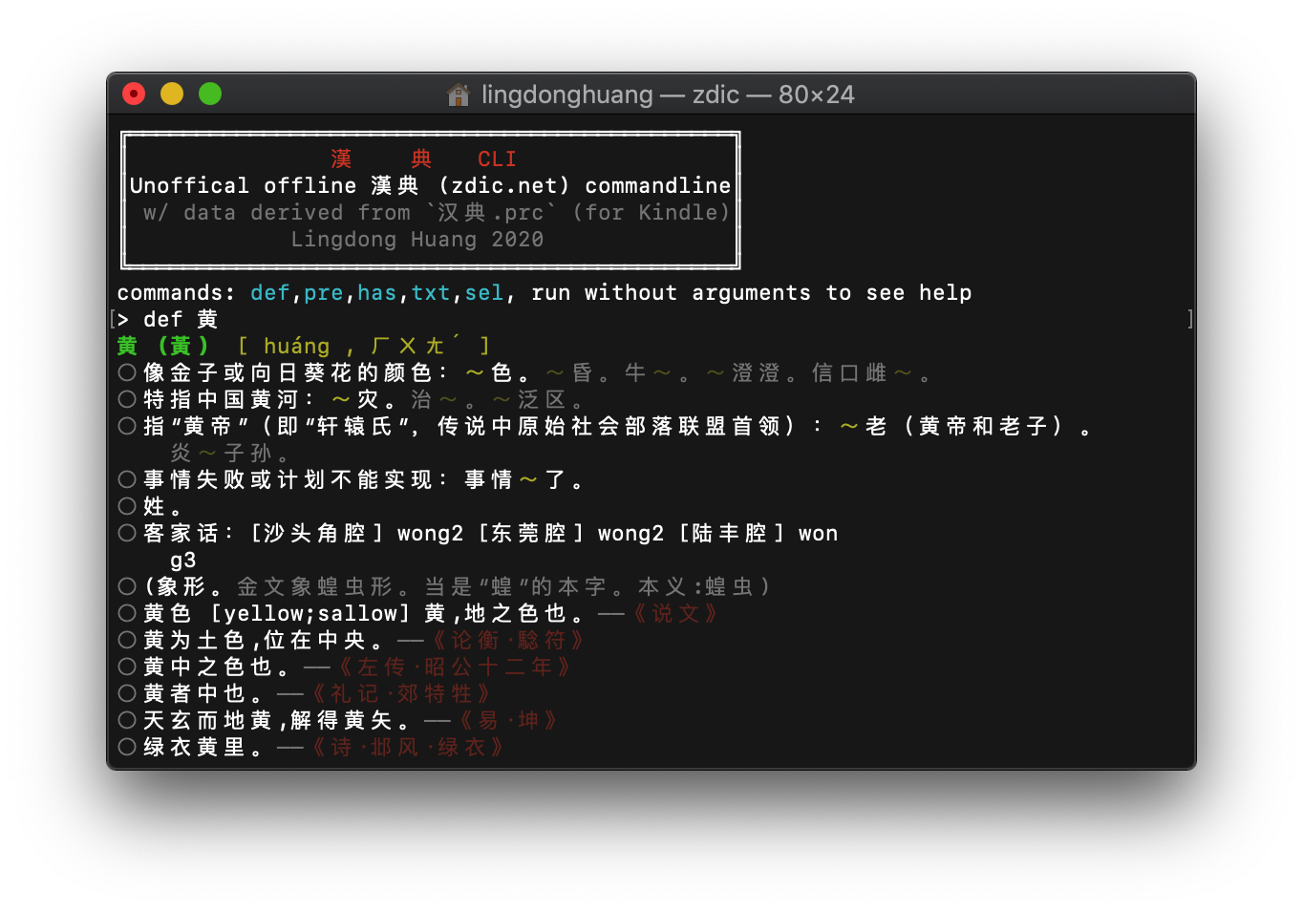Image resolution: width=1303 pixels, height=911 pixels.
Task: Close the terminal window with red button
Action: 134,94
